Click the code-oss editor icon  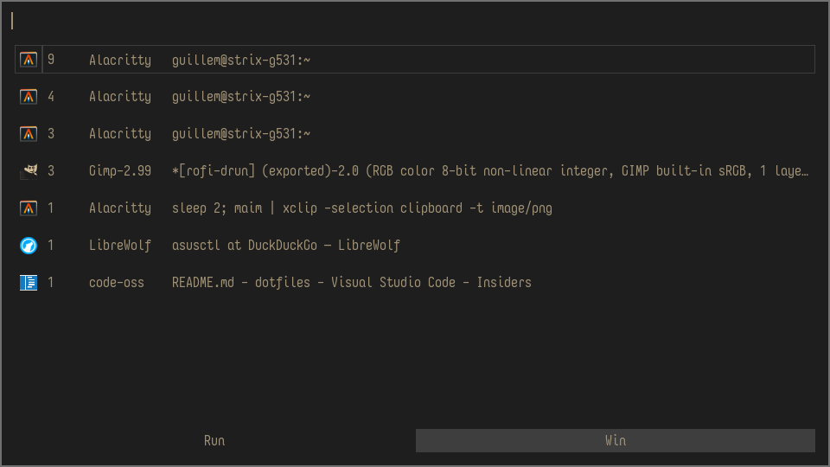(29, 282)
